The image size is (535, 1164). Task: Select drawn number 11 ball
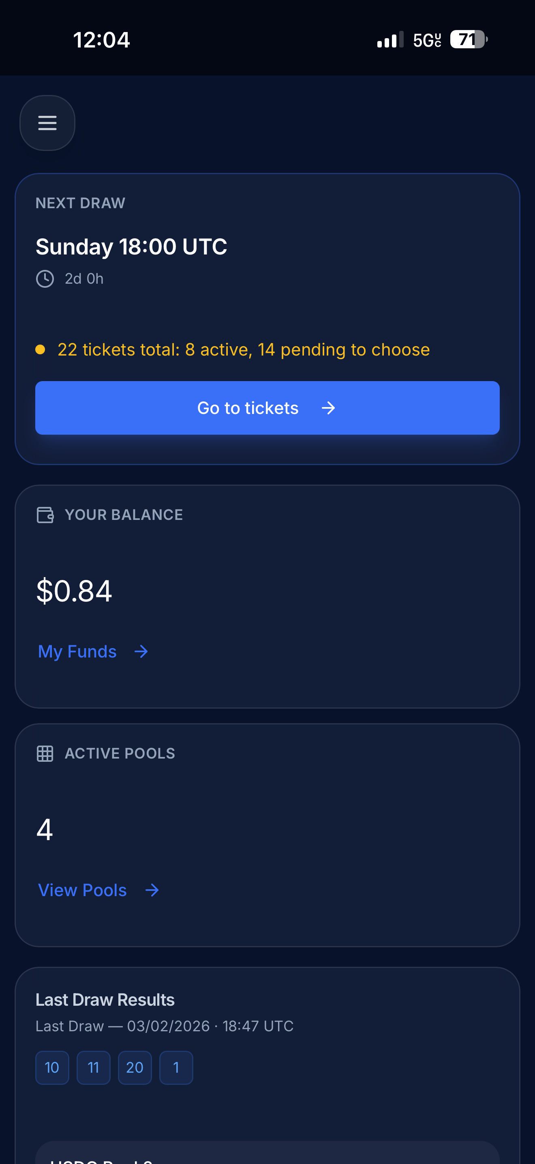(93, 1067)
